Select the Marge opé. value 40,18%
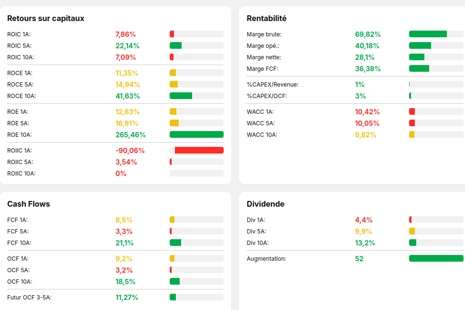The image size is (465, 310). 367,45
